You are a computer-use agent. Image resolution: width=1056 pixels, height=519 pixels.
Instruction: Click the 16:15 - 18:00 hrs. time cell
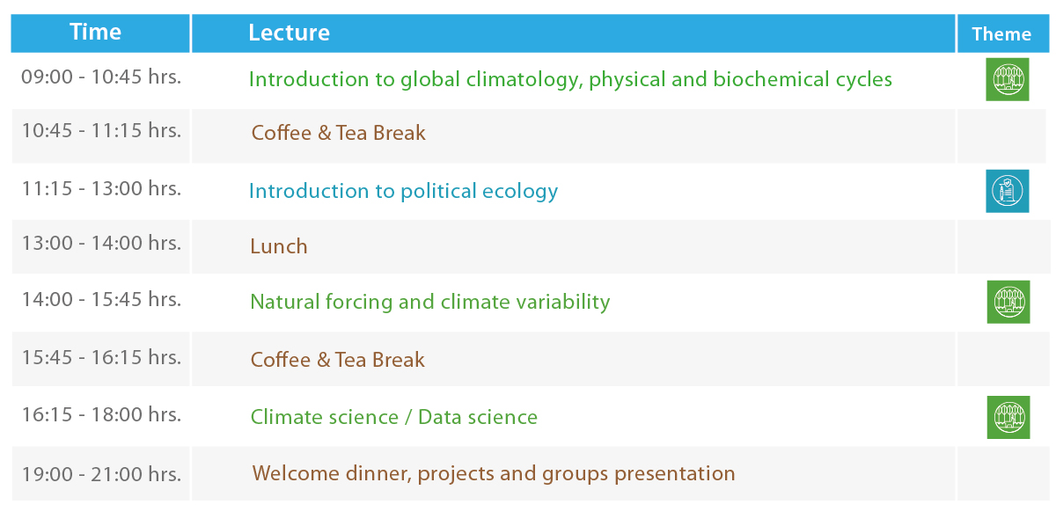101,414
